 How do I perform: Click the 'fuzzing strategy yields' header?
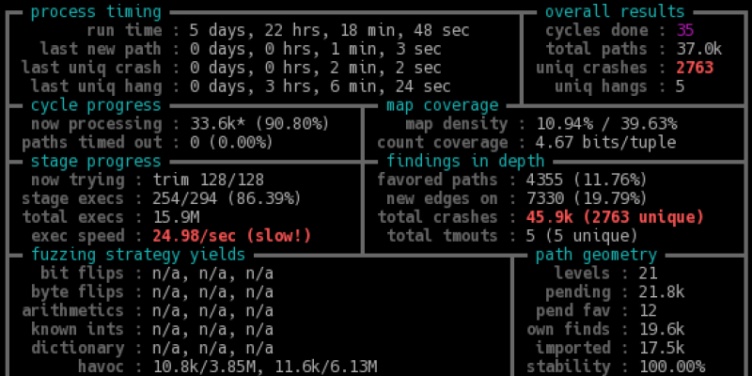coord(137,254)
